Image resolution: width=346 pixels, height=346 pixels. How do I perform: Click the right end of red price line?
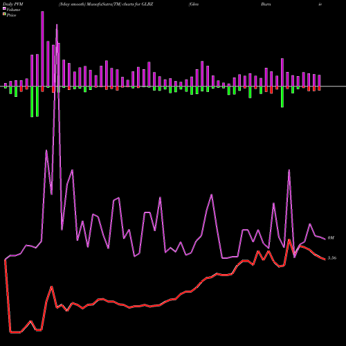click(325, 259)
